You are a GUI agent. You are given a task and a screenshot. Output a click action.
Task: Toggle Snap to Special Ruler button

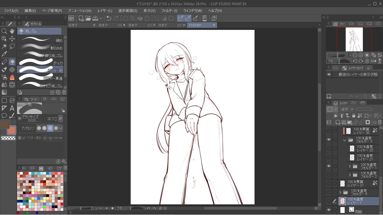pyautogui.click(x=188, y=18)
